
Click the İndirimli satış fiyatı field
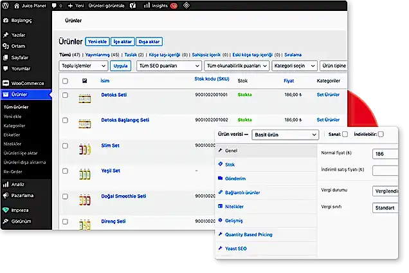(385, 171)
